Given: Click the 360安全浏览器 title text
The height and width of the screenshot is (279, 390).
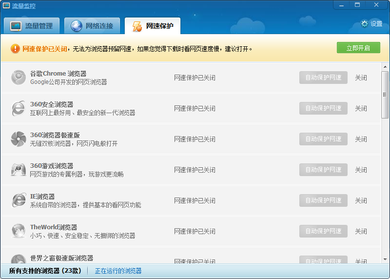Looking at the screenshot, I should click(52, 104).
